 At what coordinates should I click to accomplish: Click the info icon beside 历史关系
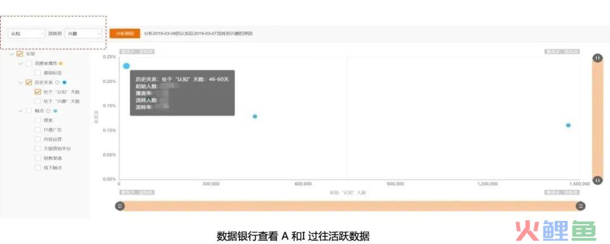57,82
